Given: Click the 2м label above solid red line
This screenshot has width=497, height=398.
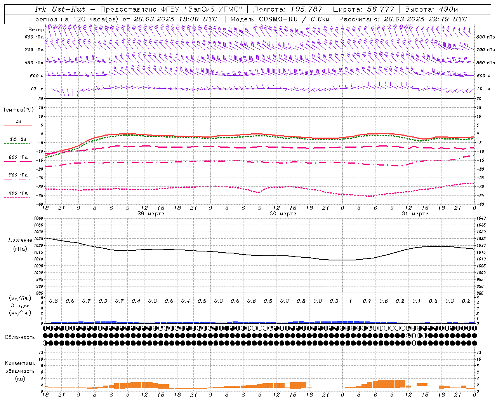Looking at the screenshot, I should [x=18, y=122].
